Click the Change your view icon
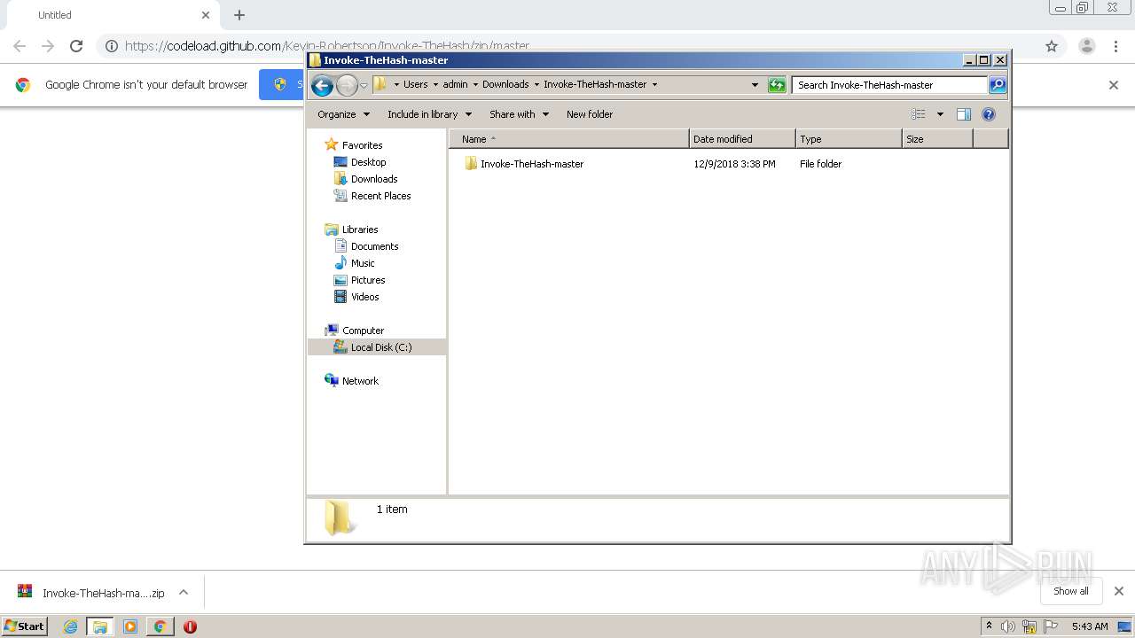Image resolution: width=1135 pixels, height=638 pixels. 919,114
